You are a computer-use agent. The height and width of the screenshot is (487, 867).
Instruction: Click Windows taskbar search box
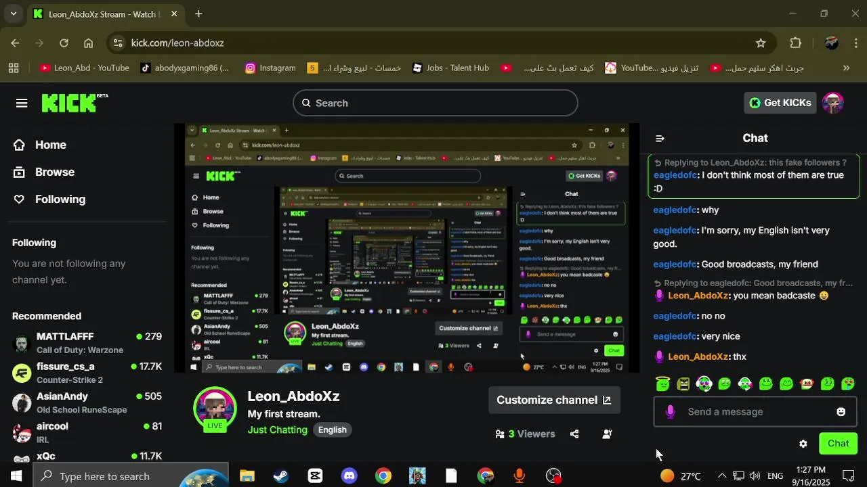pyautogui.click(x=131, y=476)
